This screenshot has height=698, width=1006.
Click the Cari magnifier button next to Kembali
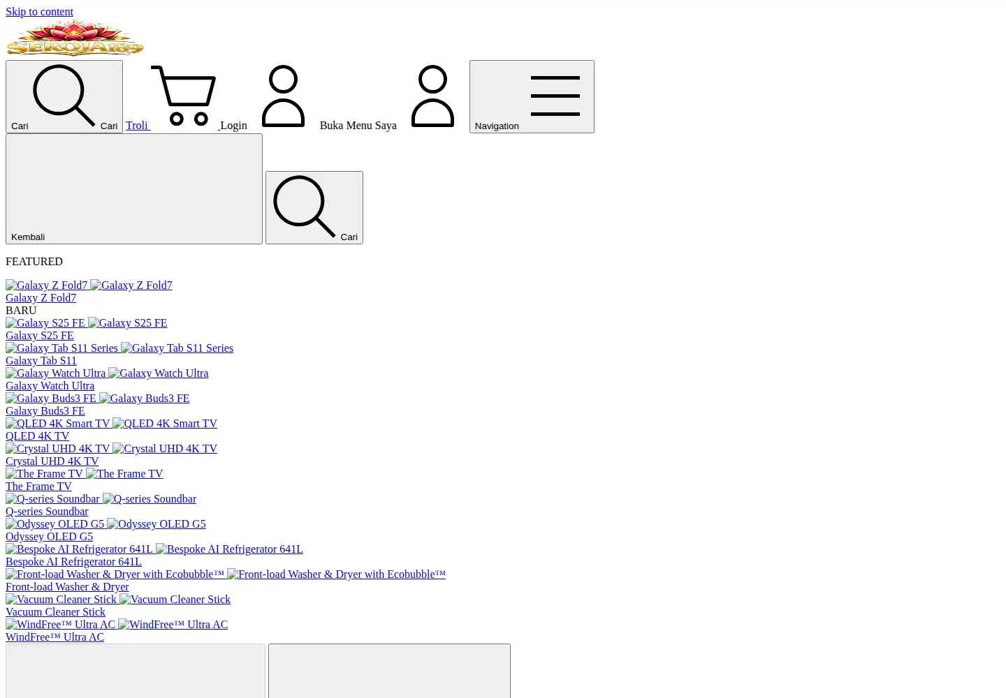click(314, 207)
